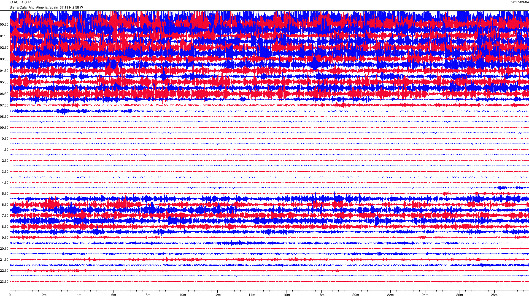Select the 00:30 time row label

coord(4,24)
